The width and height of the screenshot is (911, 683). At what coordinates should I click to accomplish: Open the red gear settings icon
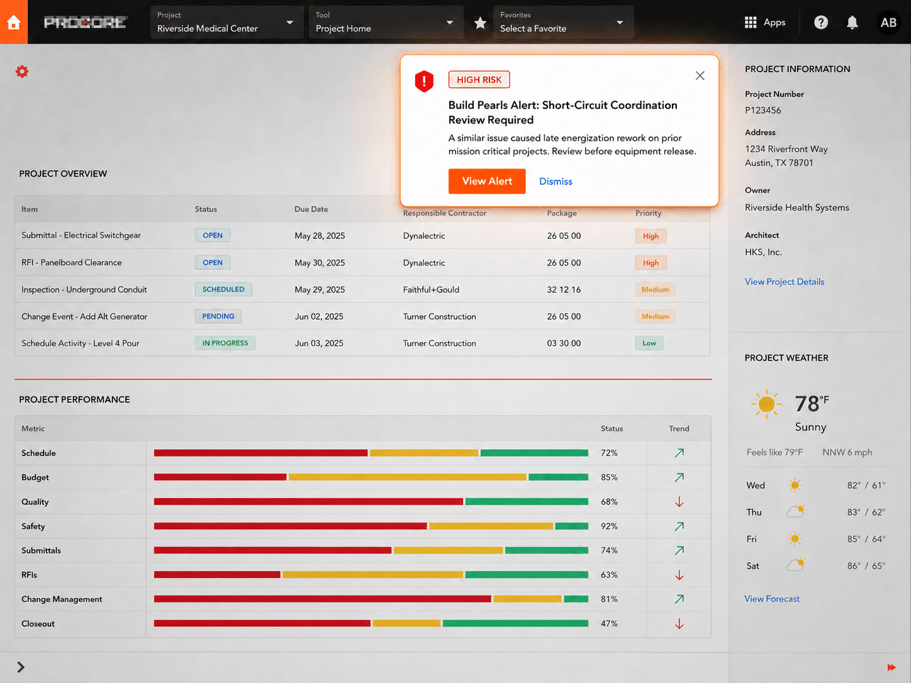tap(22, 72)
